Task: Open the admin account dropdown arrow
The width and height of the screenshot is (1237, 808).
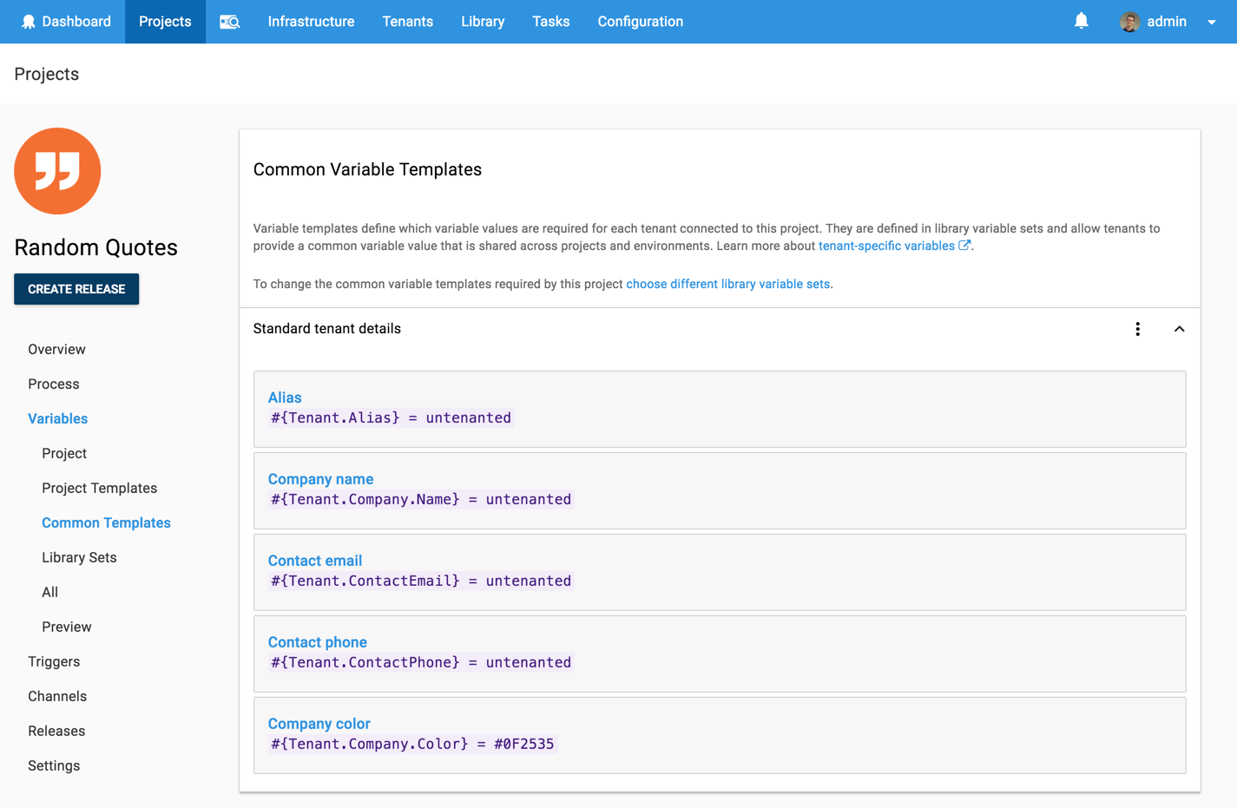Action: [1213, 22]
